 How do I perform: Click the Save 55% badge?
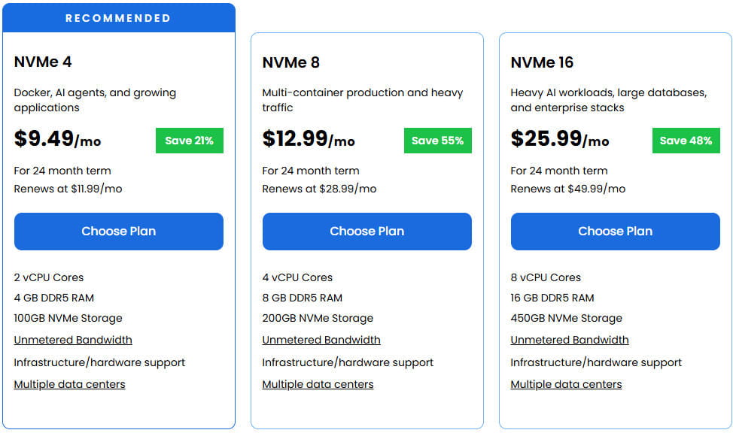(437, 141)
